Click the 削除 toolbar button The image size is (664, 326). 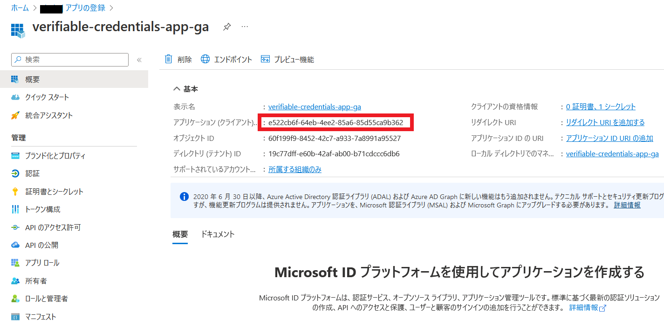[x=178, y=59]
